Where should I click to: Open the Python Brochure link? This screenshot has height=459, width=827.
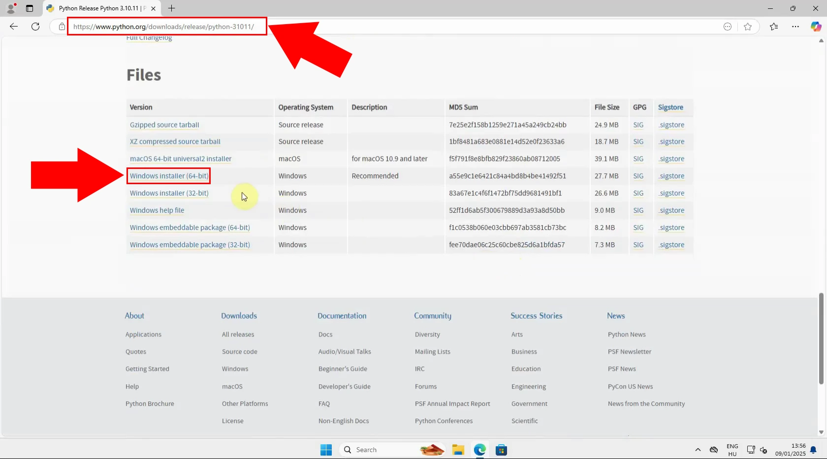tap(150, 404)
